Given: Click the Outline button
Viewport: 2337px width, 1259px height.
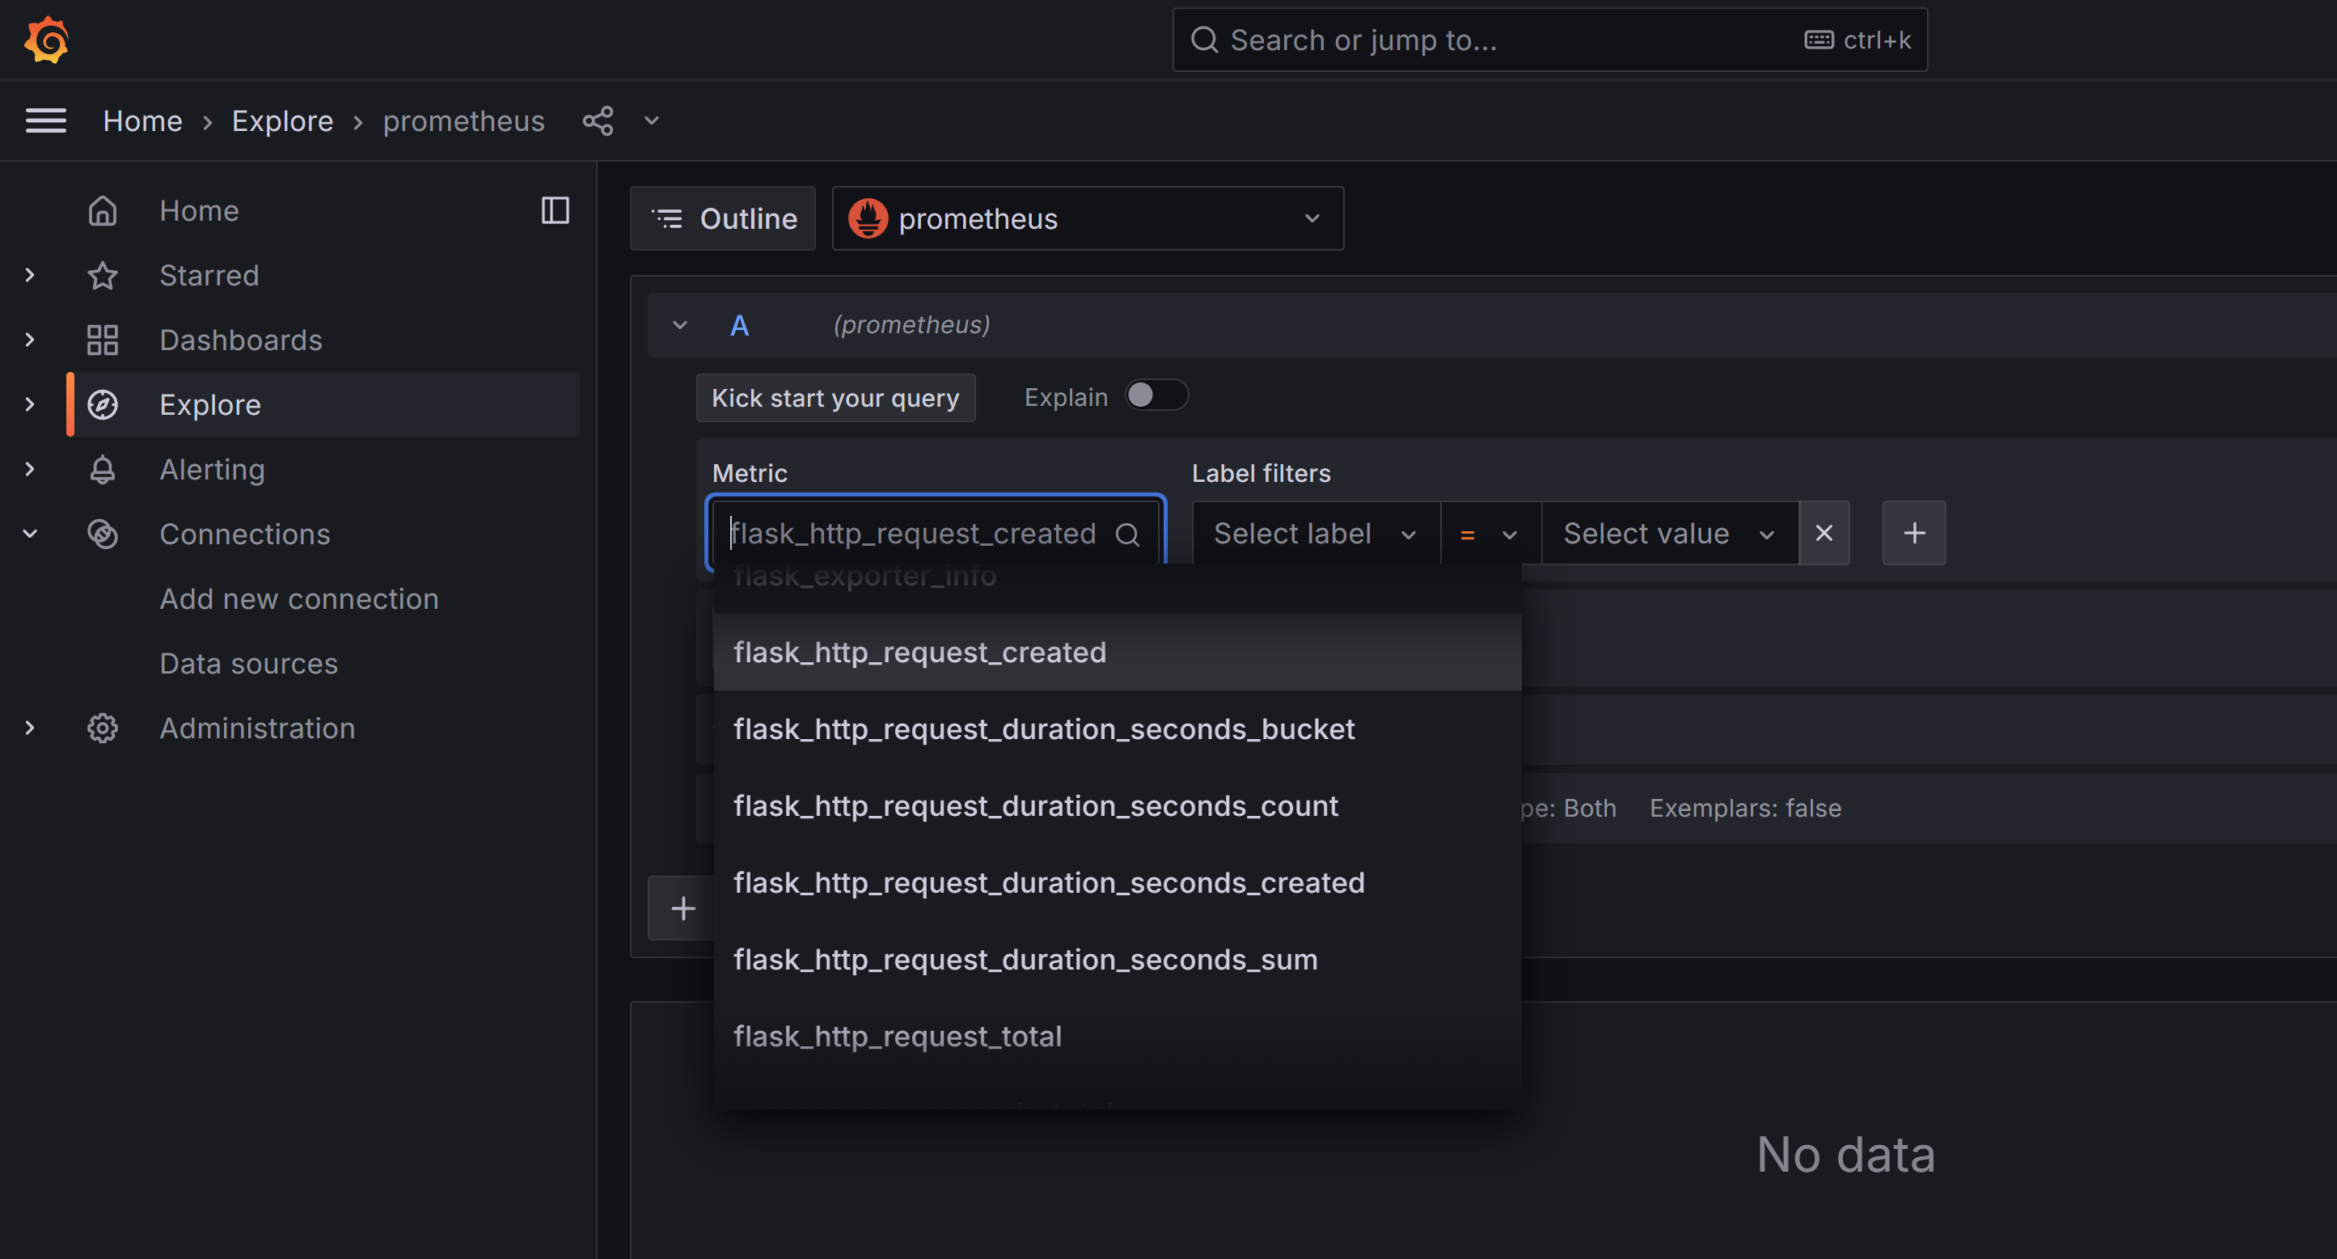Looking at the screenshot, I should click(x=723, y=218).
